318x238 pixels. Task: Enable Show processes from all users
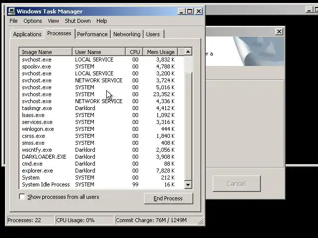pos(22,197)
